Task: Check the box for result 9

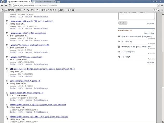Action: pos(7,21)
